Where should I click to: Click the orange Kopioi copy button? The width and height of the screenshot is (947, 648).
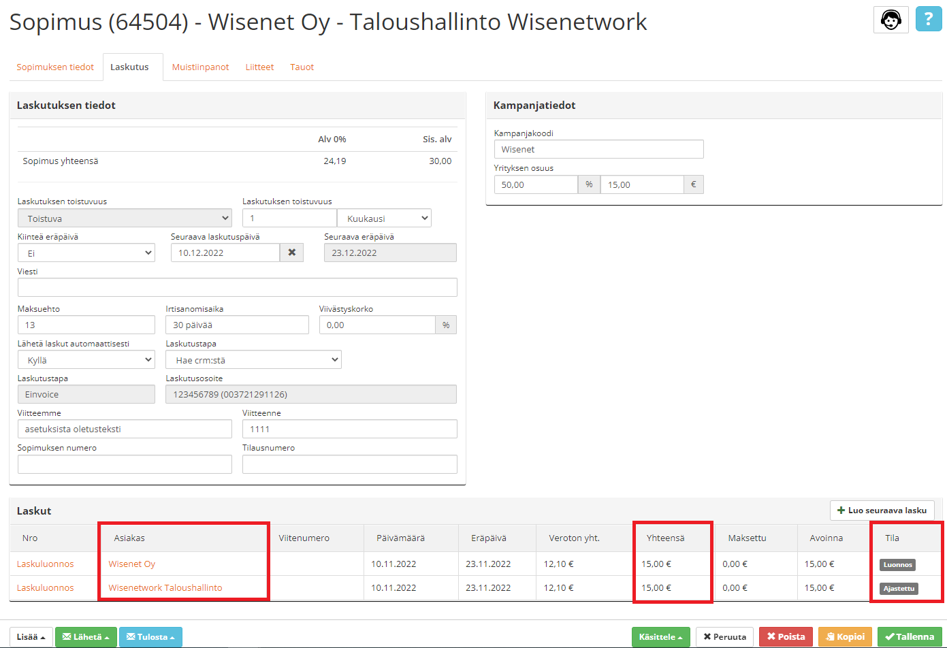tap(845, 637)
